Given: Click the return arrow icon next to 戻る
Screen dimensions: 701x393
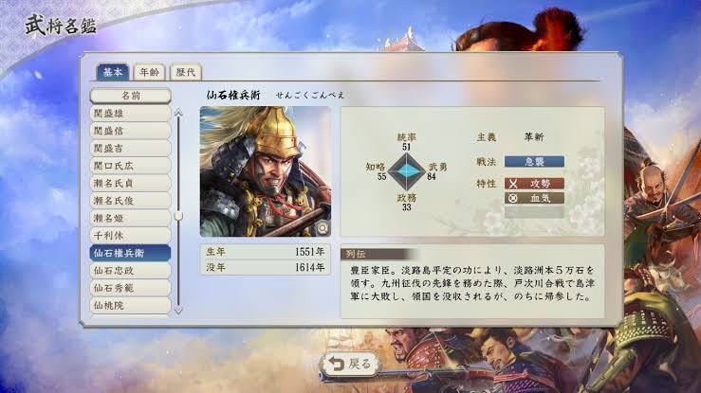Looking at the screenshot, I should (336, 364).
